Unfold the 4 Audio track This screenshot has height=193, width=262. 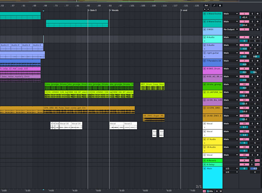204,37
